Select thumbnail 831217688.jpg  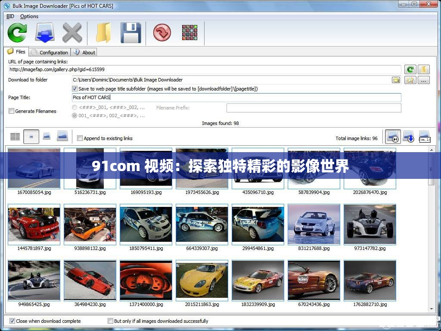tap(314, 224)
